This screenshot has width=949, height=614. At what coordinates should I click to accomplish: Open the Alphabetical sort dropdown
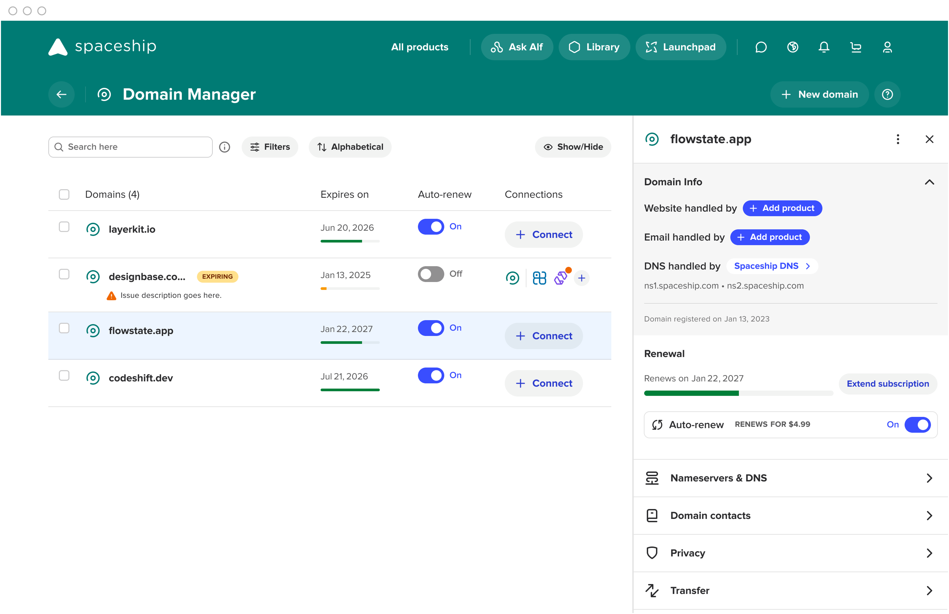coord(350,147)
